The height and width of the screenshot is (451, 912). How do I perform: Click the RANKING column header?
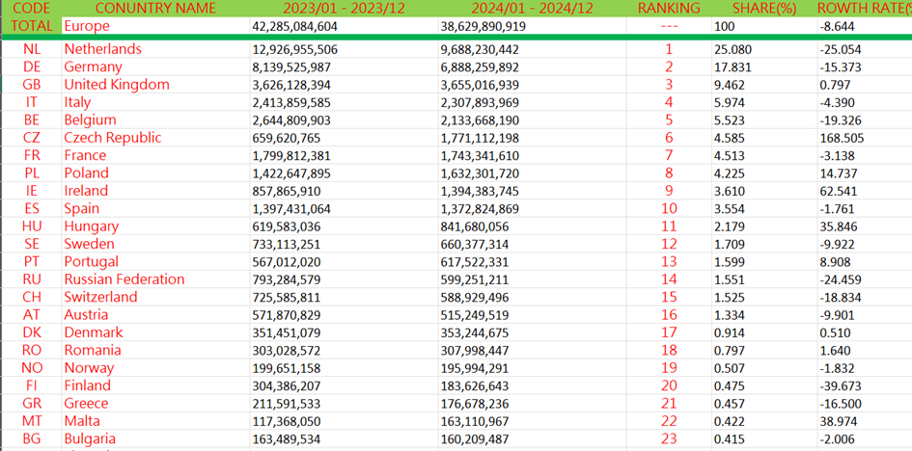click(669, 9)
